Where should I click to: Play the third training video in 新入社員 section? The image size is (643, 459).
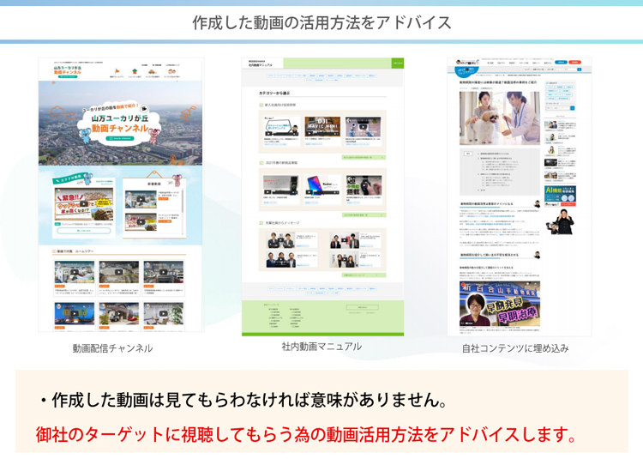[x=363, y=126]
